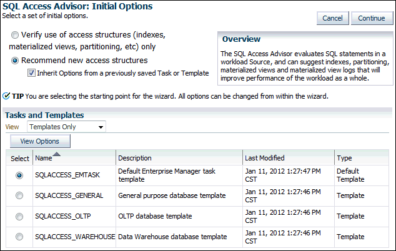Image resolution: width=396 pixels, height=251 pixels.
Task: Choose the SQLACCESS_GENERAL template radio button
Action: pyautogui.click(x=19, y=195)
